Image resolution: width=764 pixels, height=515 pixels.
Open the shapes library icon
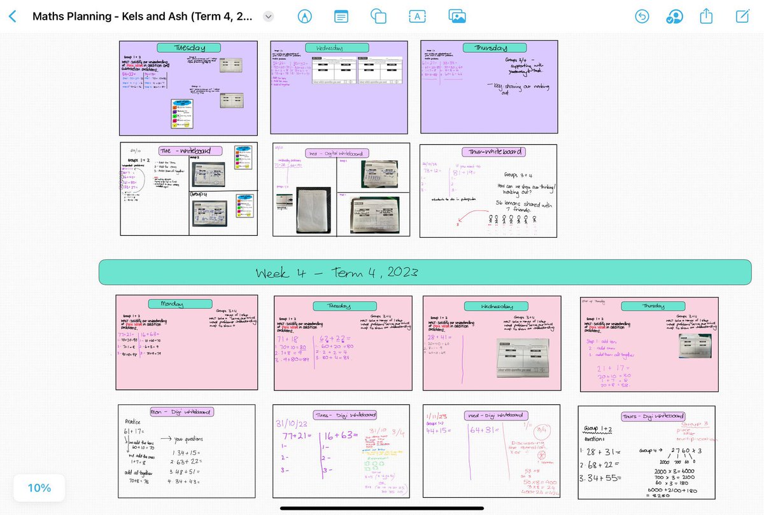click(379, 17)
